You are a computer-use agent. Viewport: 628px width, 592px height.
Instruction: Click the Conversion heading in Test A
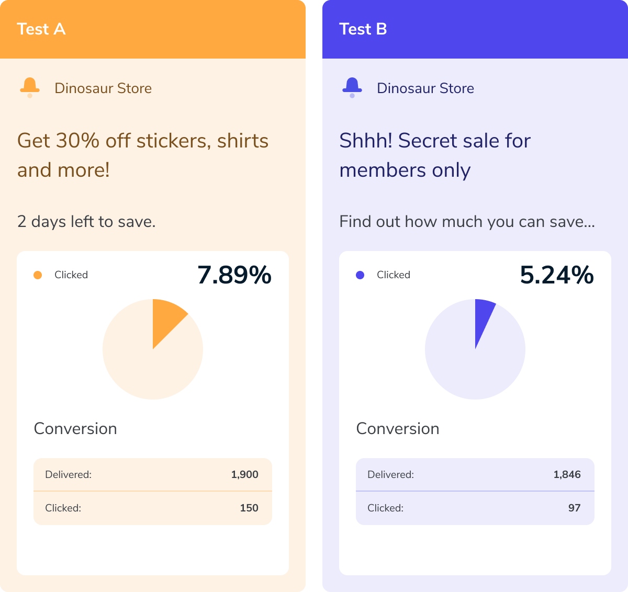[x=75, y=429]
